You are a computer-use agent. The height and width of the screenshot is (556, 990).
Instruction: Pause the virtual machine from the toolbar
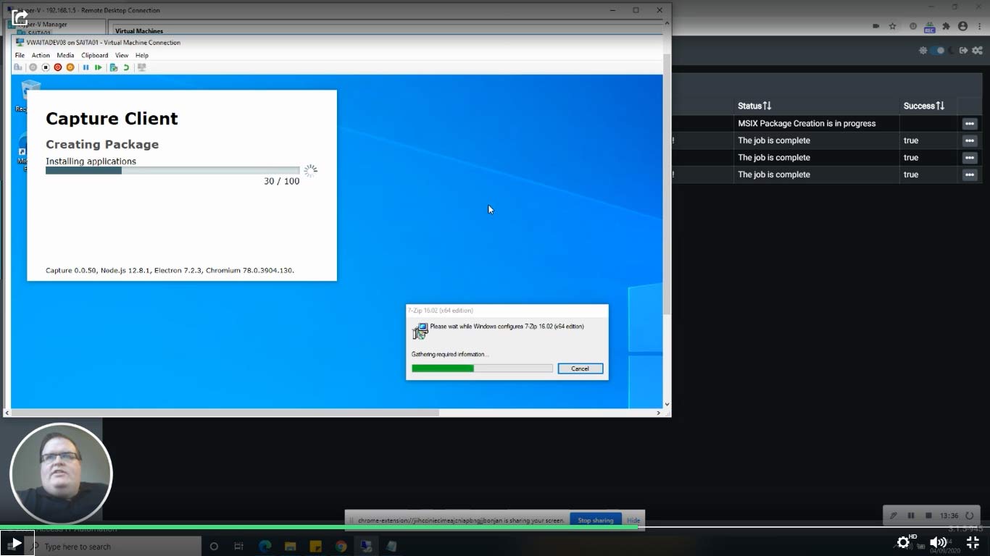pyautogui.click(x=86, y=67)
